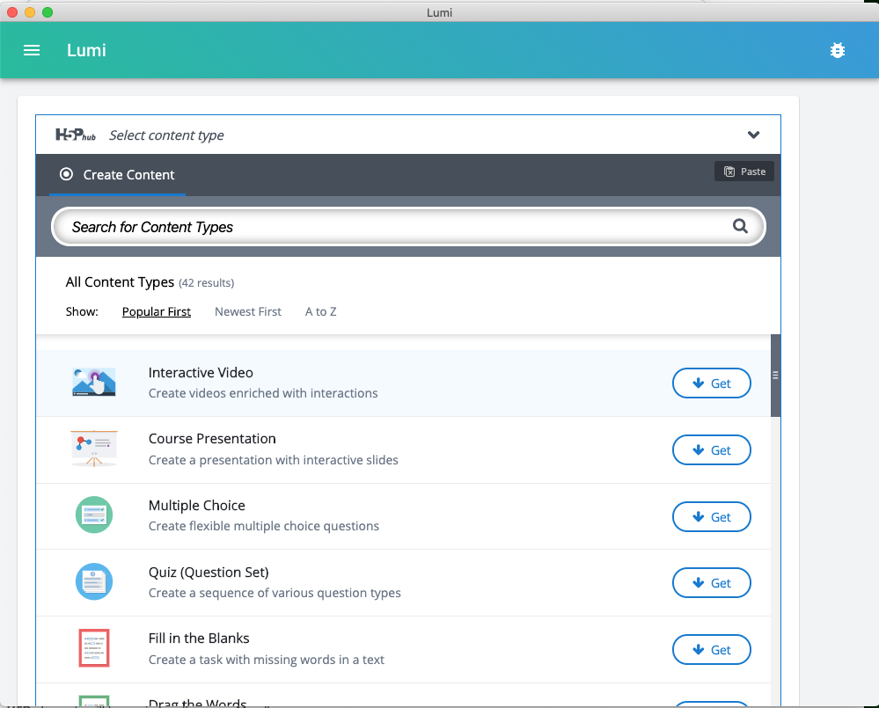The height and width of the screenshot is (708, 879).
Task: Click the '(42 results)' count text
Action: click(x=206, y=283)
